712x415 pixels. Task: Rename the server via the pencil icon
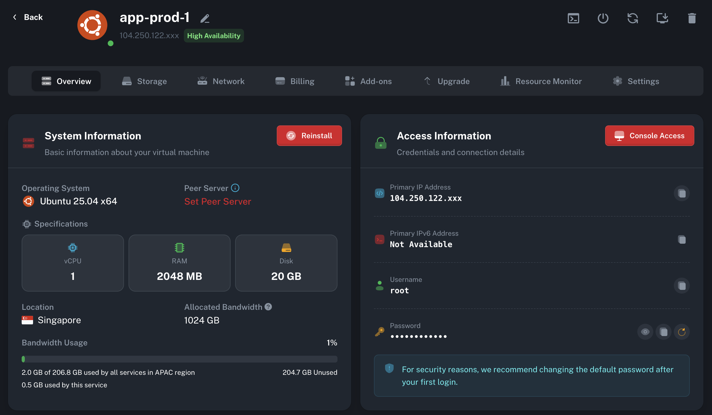(x=205, y=18)
